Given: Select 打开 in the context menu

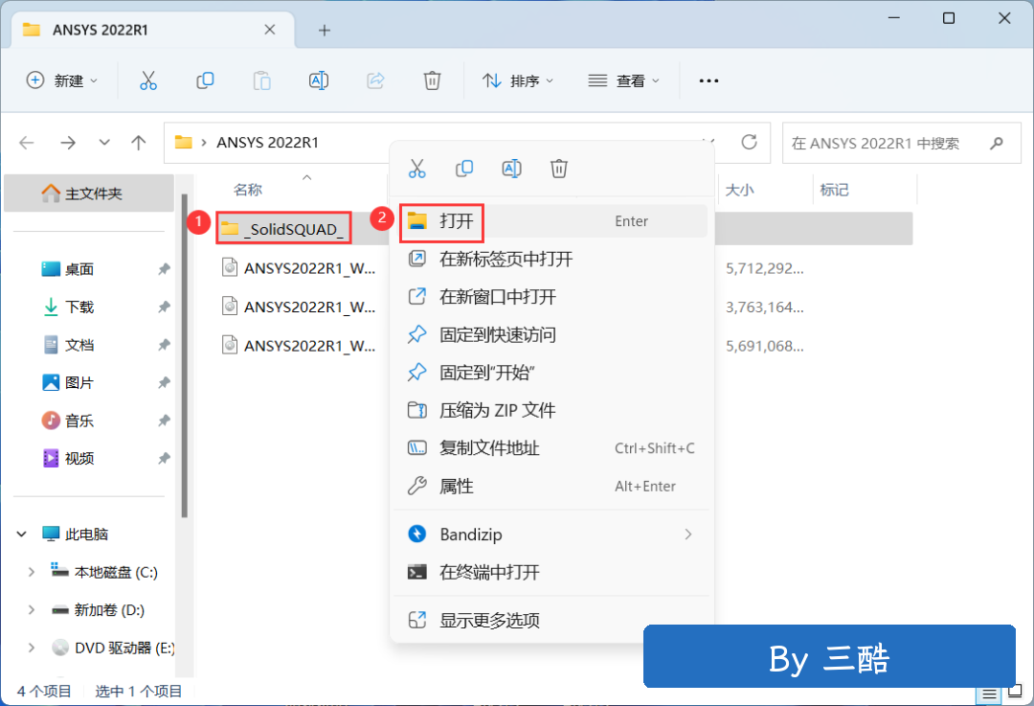Looking at the screenshot, I should tap(551, 221).
